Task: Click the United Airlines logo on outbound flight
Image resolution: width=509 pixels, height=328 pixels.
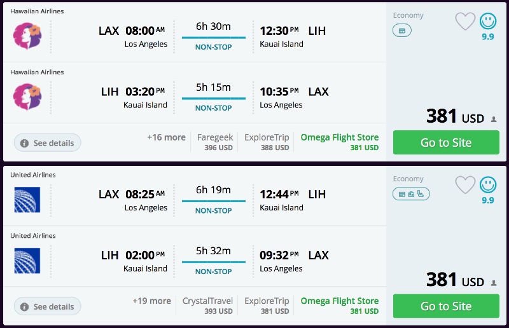Action: point(27,200)
